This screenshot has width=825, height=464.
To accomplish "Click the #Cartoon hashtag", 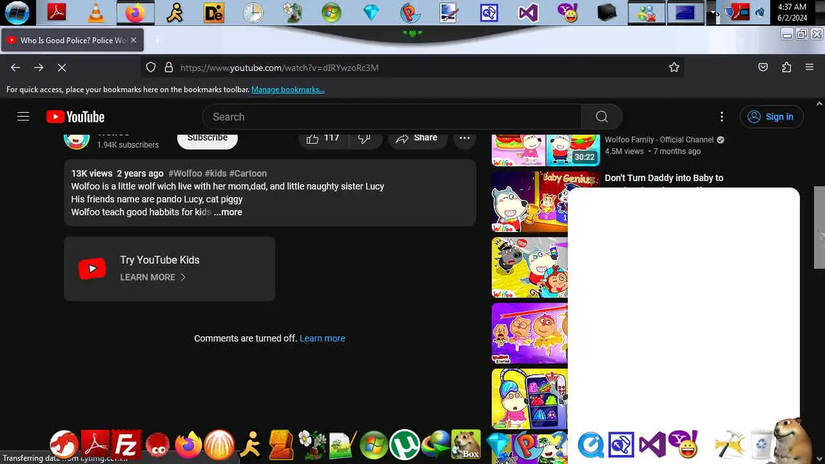I will [x=248, y=173].
